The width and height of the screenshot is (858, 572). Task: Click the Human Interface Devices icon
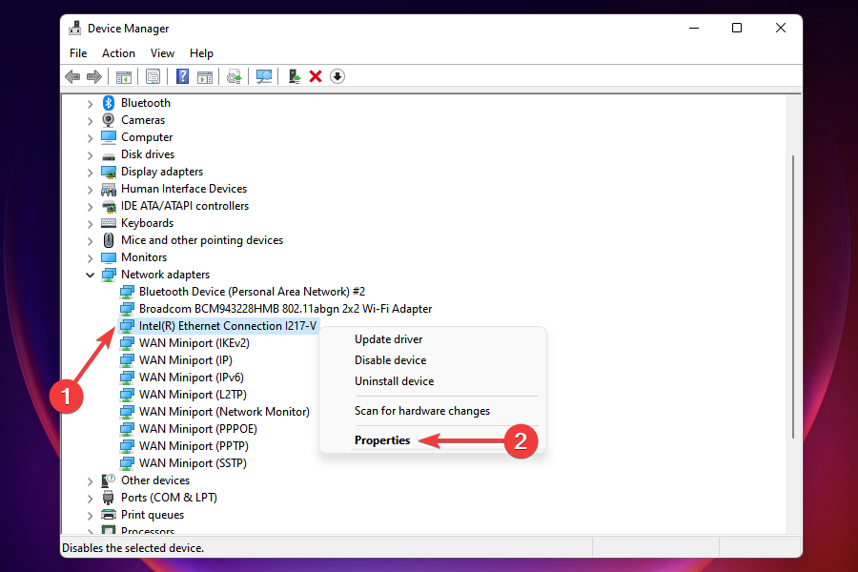(x=109, y=190)
